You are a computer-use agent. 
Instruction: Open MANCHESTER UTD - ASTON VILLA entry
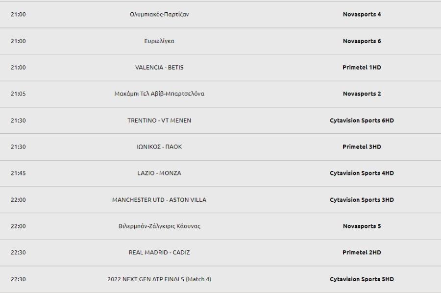[x=159, y=200]
